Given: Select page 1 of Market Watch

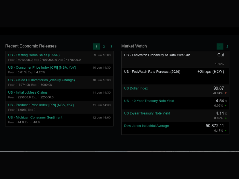Looking at the screenshot, I should tap(220, 47).
